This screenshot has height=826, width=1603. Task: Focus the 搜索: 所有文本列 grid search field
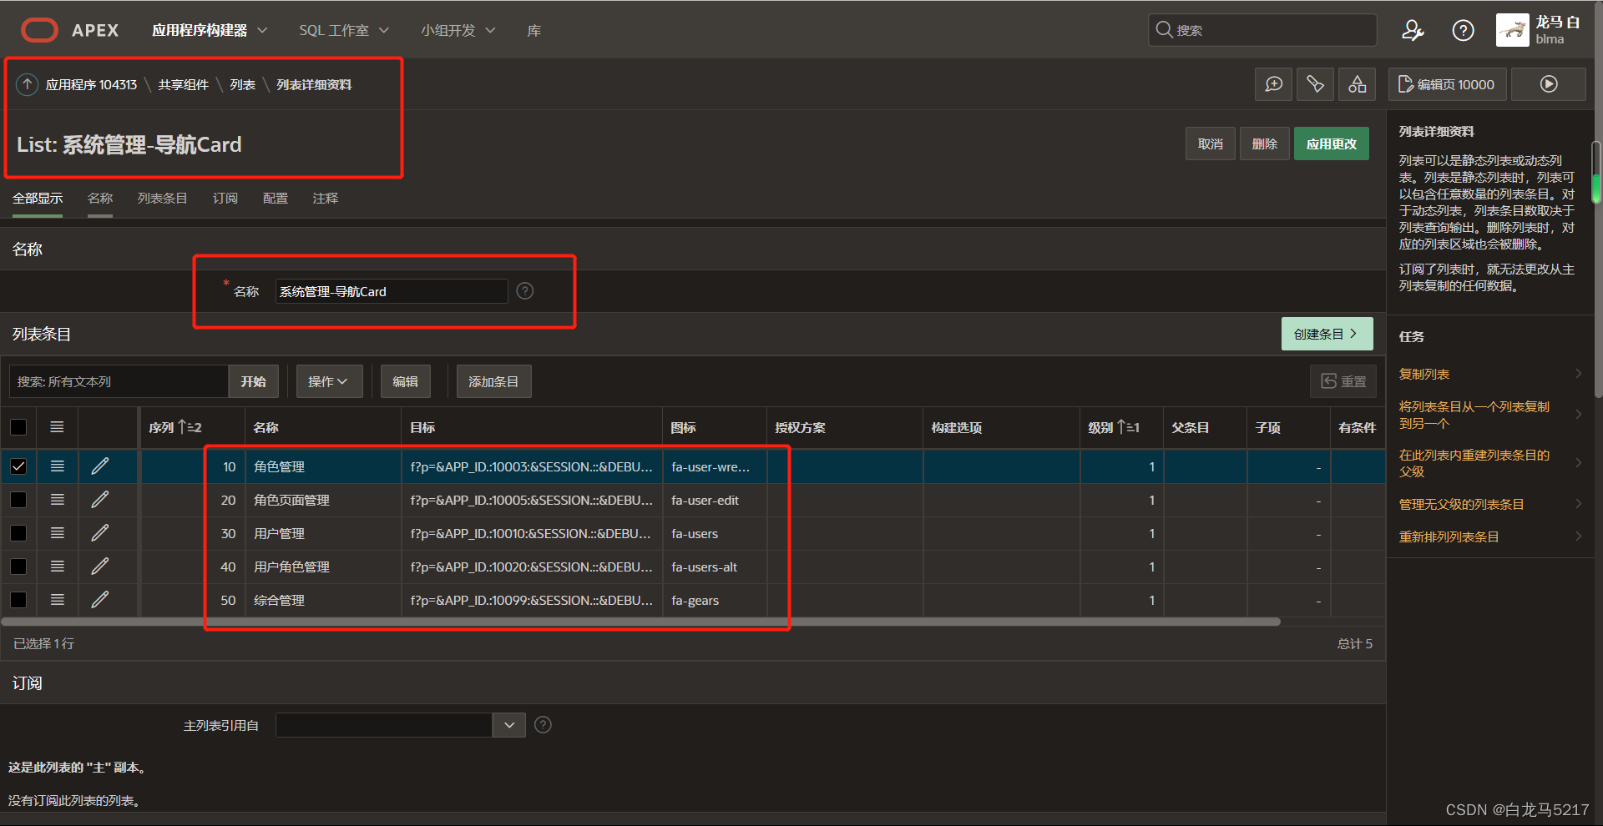tap(119, 381)
